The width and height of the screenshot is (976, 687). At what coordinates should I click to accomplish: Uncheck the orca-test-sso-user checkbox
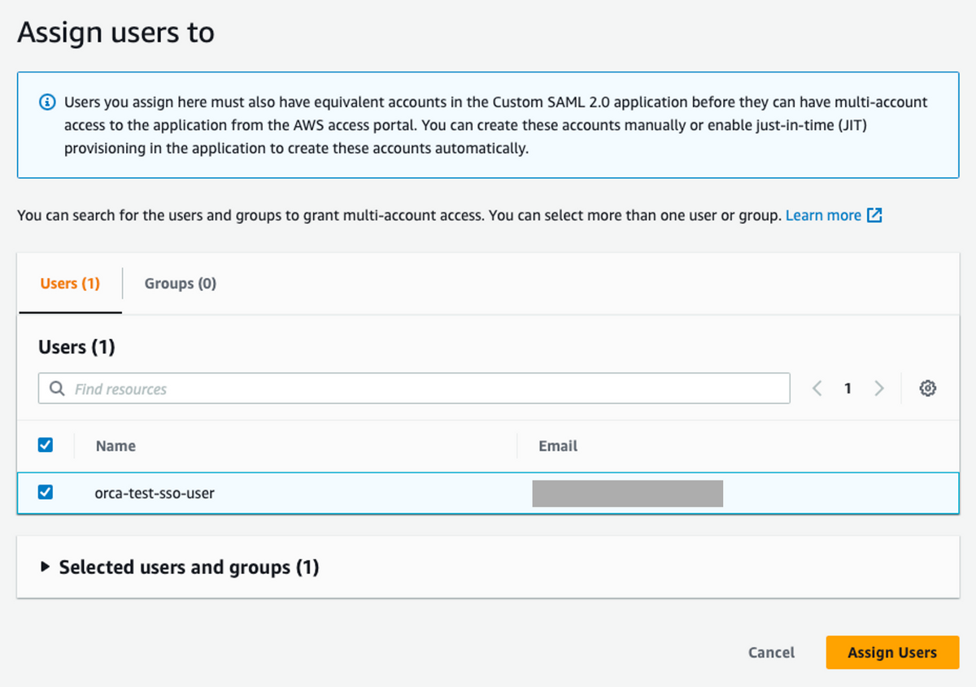46,492
